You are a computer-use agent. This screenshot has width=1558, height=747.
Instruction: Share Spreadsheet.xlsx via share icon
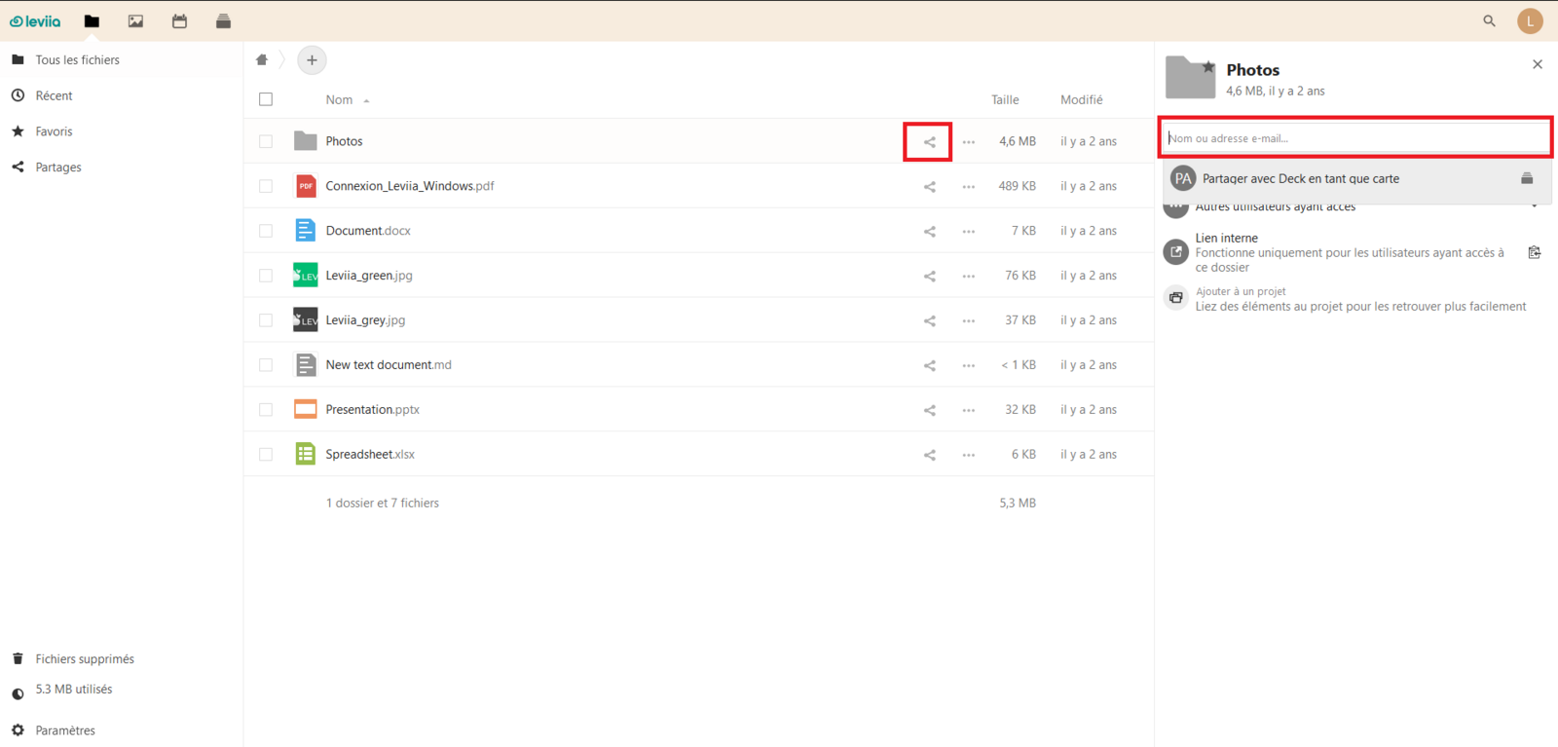pos(929,456)
